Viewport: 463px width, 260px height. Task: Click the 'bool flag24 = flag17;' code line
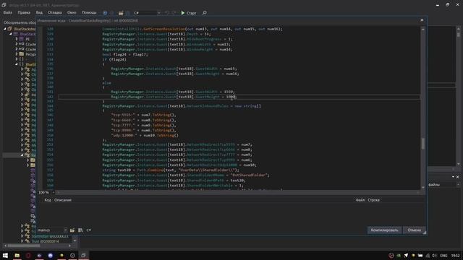click(125, 54)
